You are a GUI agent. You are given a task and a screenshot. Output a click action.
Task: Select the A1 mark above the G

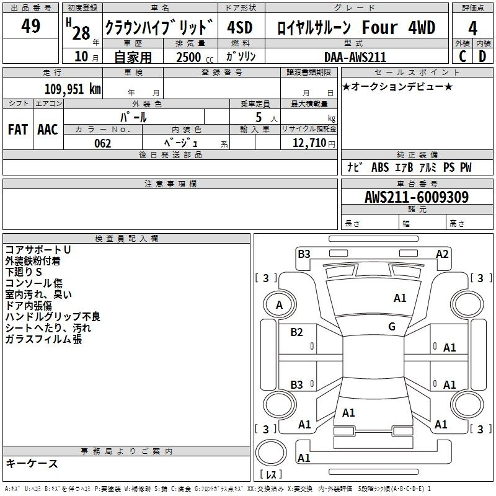[400, 298]
